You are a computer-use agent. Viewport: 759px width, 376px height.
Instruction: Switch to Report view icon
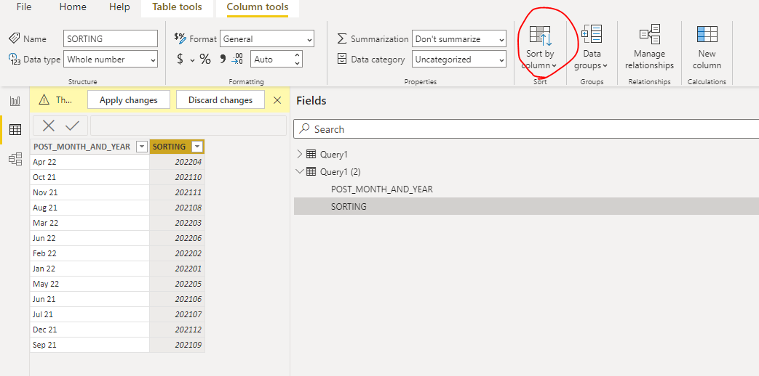(15, 101)
